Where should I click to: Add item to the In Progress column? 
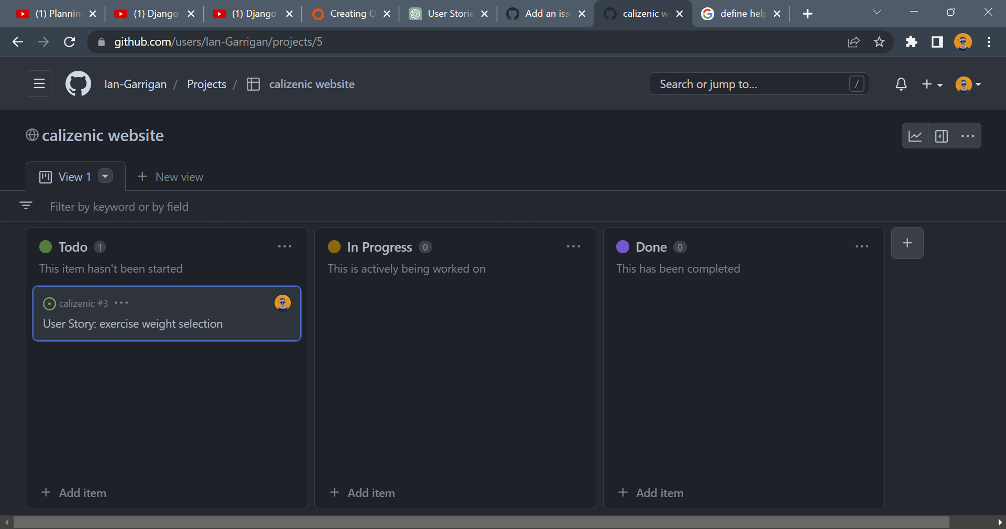[362, 492]
